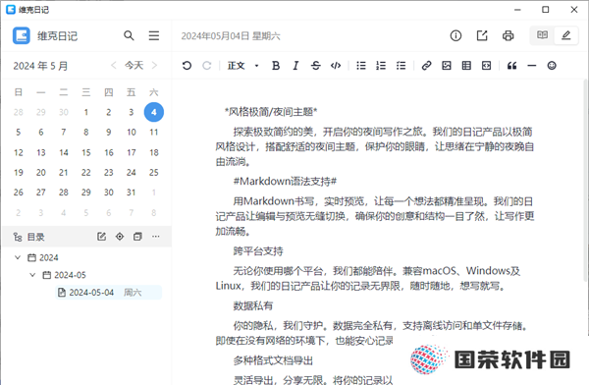Insert a block quote
Screen dimensions: 589x385
tap(511, 66)
